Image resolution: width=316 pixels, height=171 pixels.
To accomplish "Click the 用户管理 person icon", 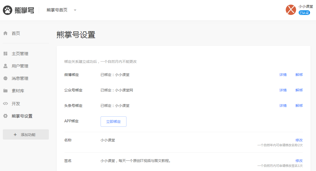I will click(x=5, y=66).
